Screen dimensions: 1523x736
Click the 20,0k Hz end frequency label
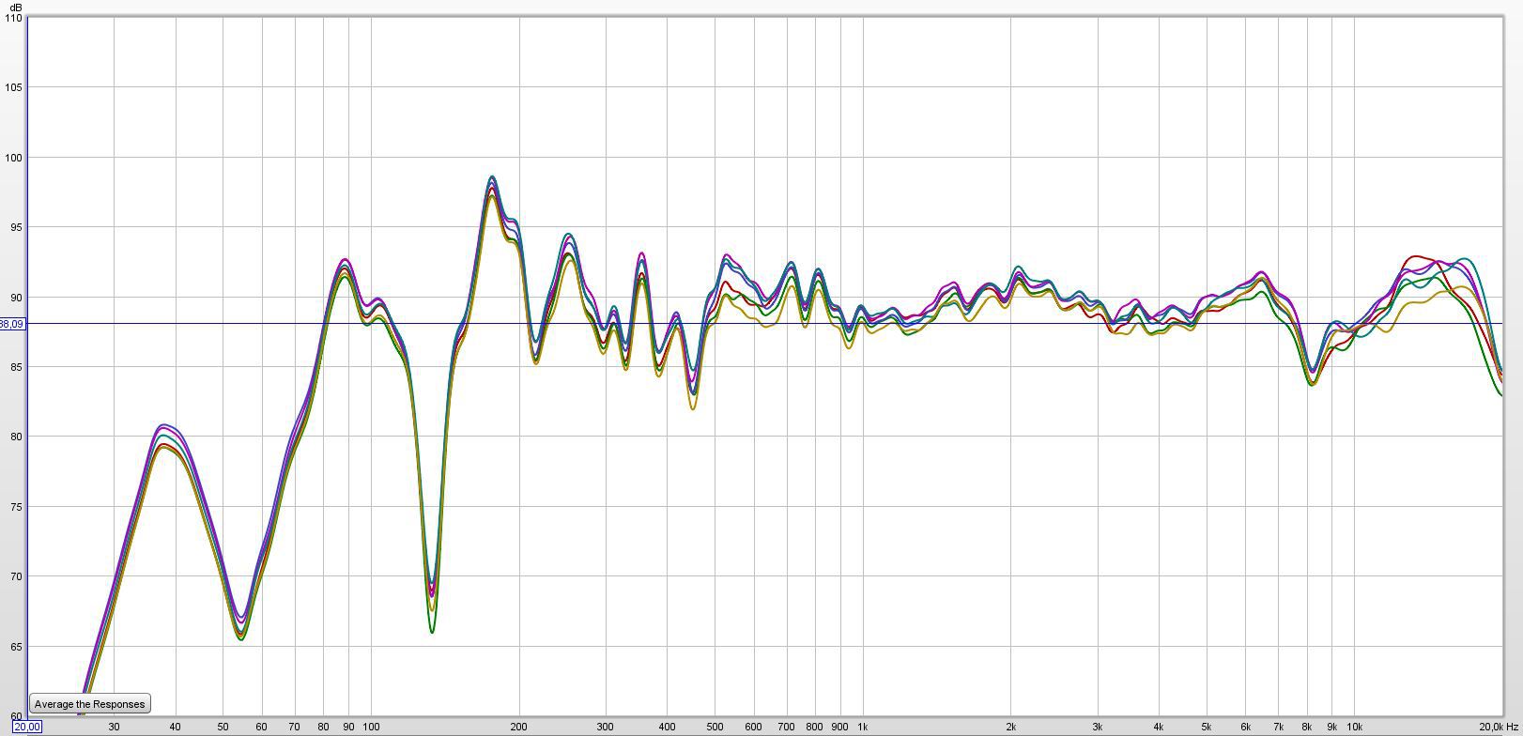point(1498,727)
